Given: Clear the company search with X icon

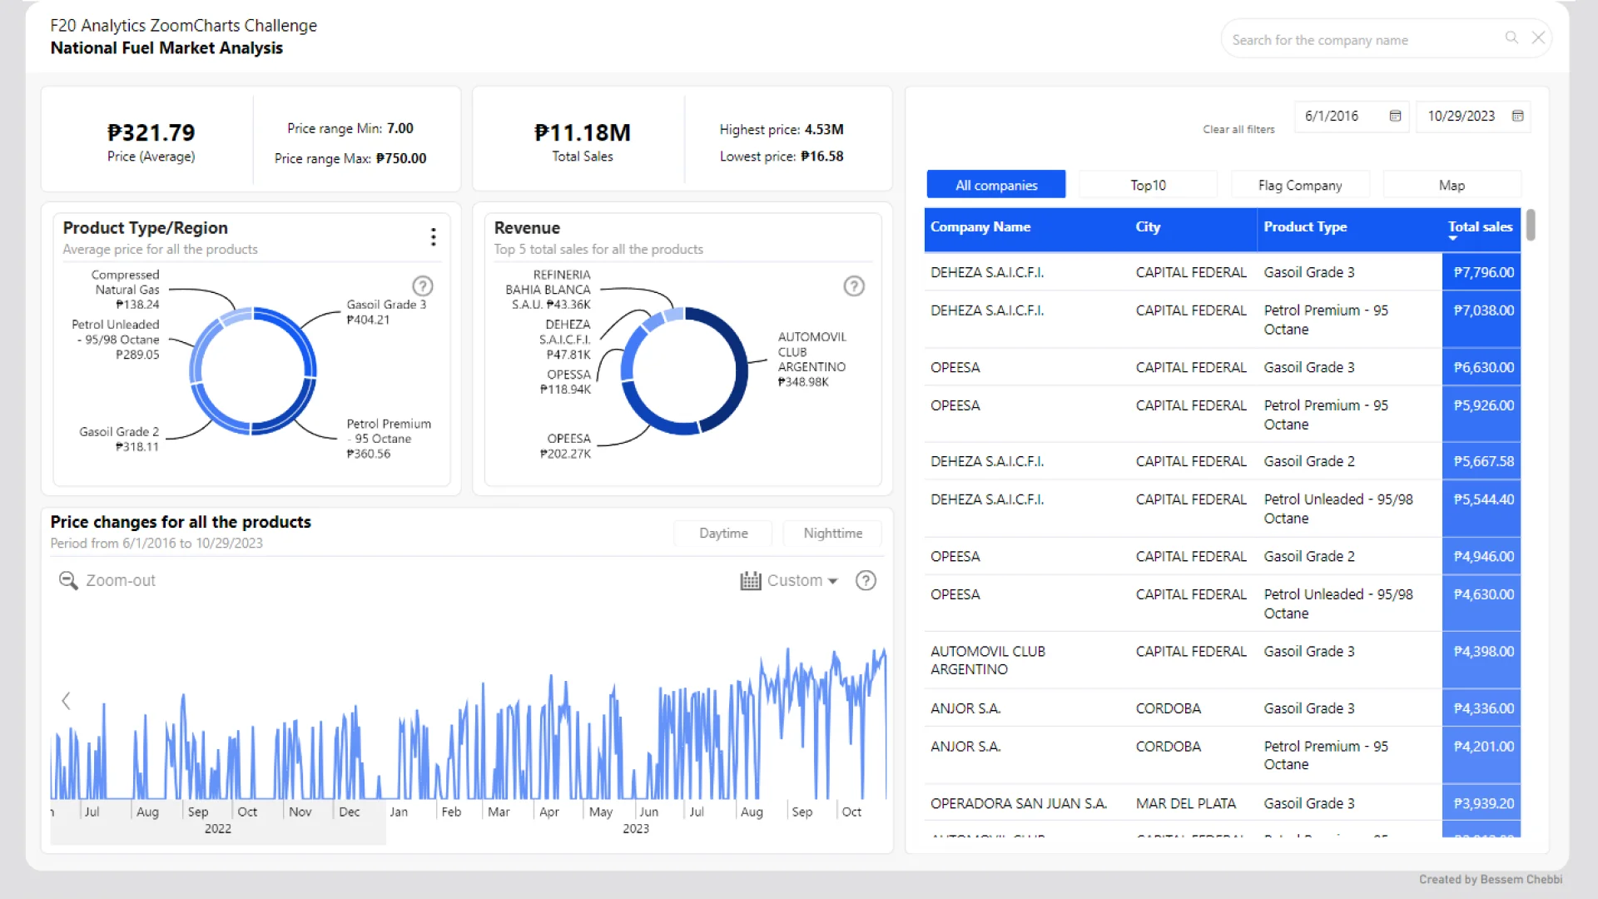Looking at the screenshot, I should click(1538, 37).
